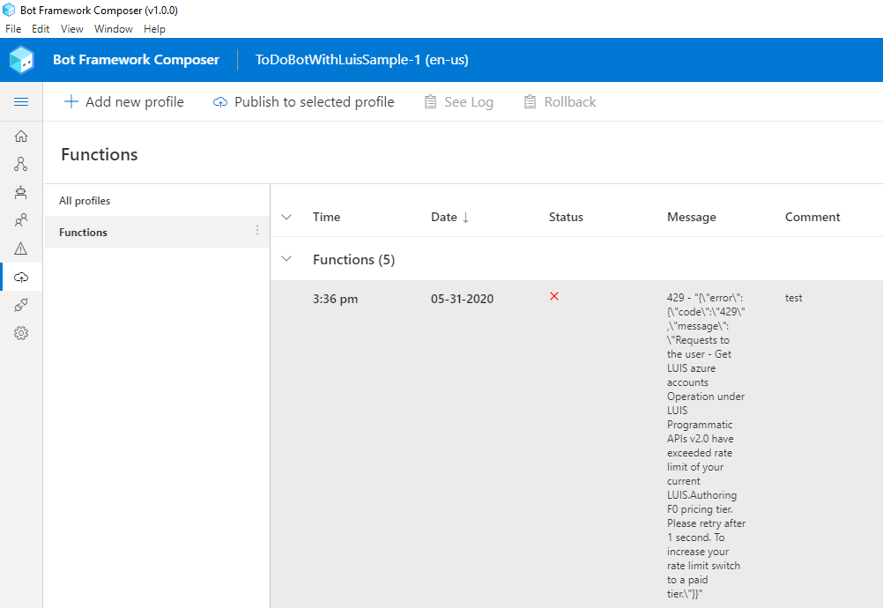This screenshot has height=608, width=883.
Task: Click Publish to selected profile
Action: (x=303, y=101)
